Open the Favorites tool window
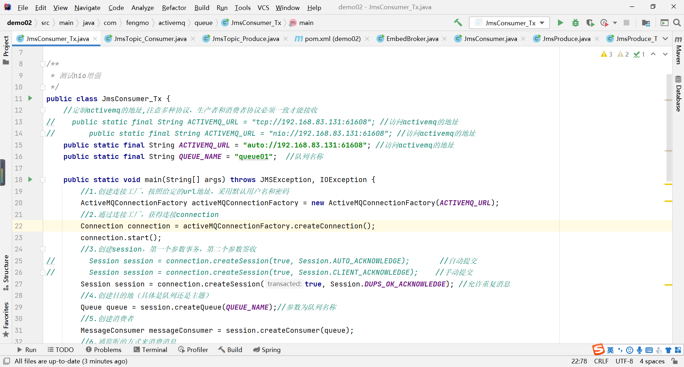The image size is (684, 367). 6,320
